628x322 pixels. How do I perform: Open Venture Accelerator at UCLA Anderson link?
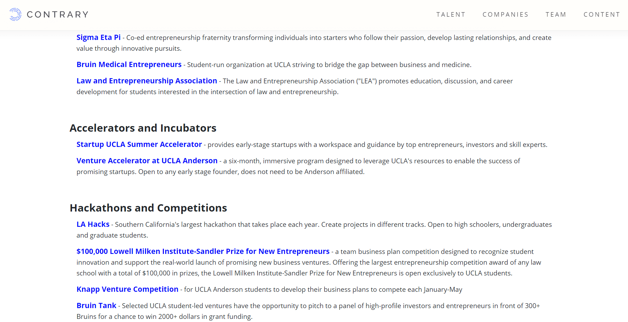pos(147,161)
